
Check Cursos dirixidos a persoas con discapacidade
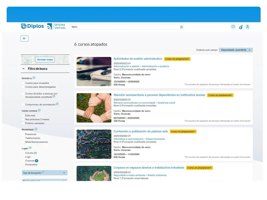pos(23,94)
